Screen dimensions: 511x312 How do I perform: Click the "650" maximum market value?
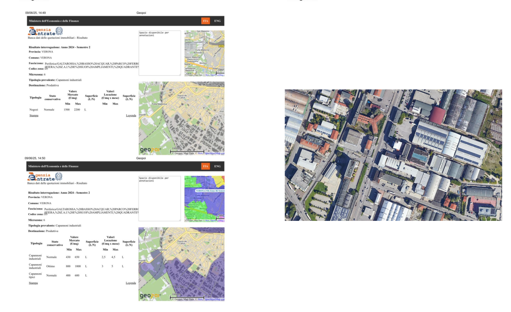(x=77, y=257)
